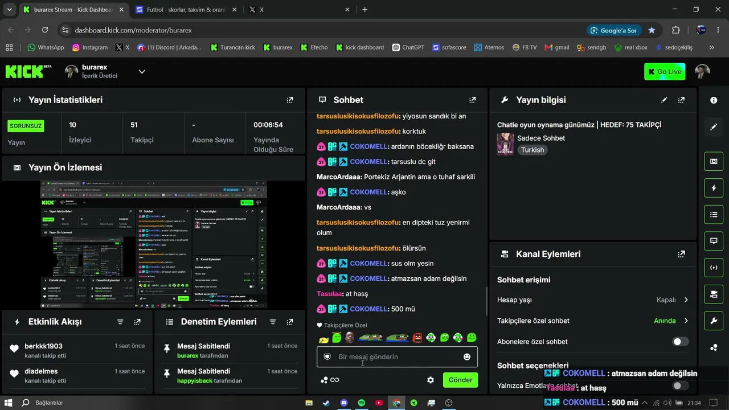The width and height of the screenshot is (729, 410).
Task: Click the three-dots icon at the sidebar bottom
Action: click(714, 347)
